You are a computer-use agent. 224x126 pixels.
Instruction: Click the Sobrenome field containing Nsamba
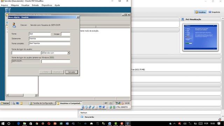[49, 38]
